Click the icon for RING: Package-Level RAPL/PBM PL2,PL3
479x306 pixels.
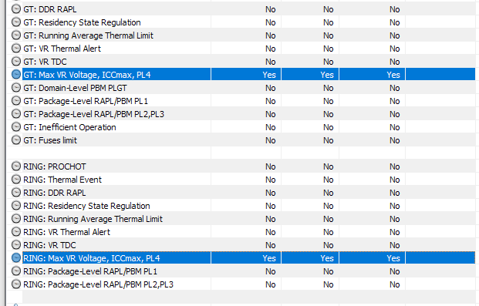(x=16, y=284)
